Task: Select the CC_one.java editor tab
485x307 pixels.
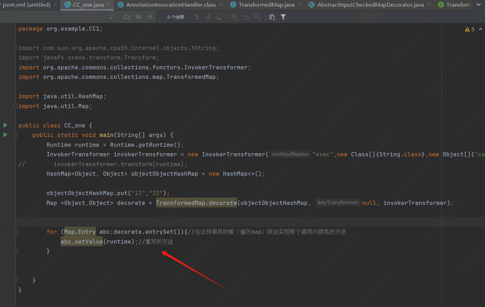Action: pyautogui.click(x=88, y=5)
